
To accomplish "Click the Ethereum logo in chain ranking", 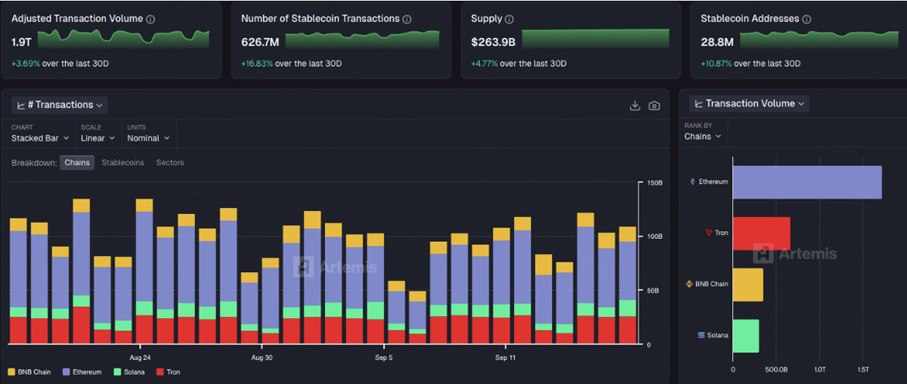I will pos(692,182).
